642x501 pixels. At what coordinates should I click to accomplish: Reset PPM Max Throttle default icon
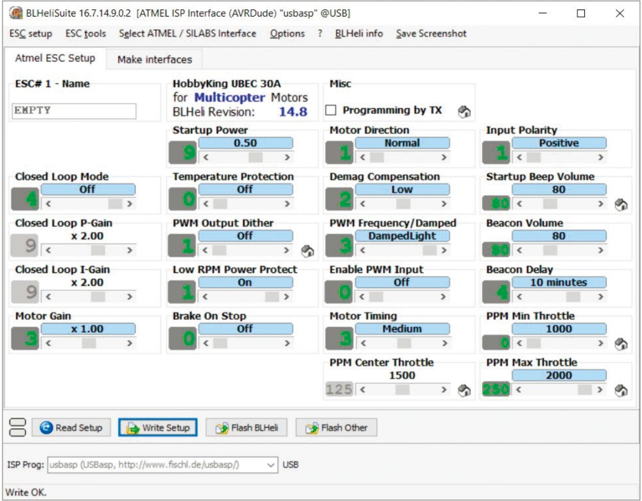point(621,390)
